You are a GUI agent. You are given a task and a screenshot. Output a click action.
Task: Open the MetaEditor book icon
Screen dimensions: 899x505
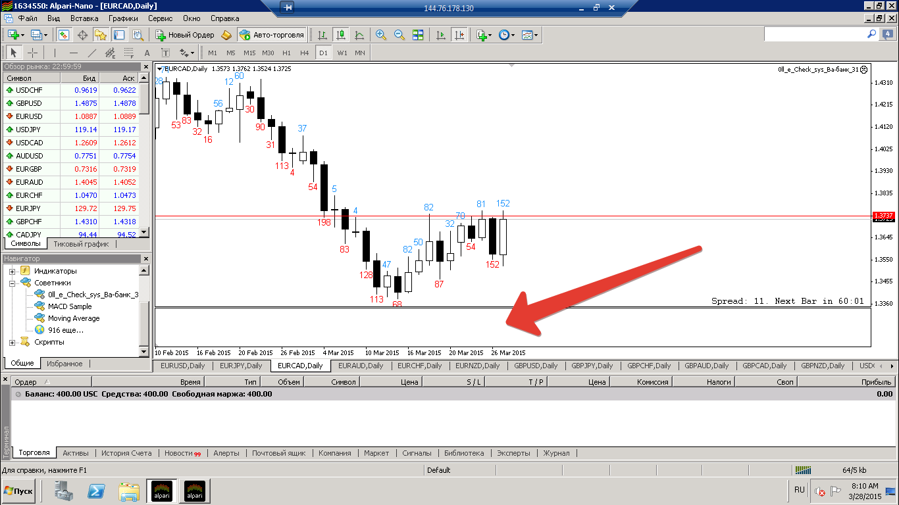pos(226,35)
